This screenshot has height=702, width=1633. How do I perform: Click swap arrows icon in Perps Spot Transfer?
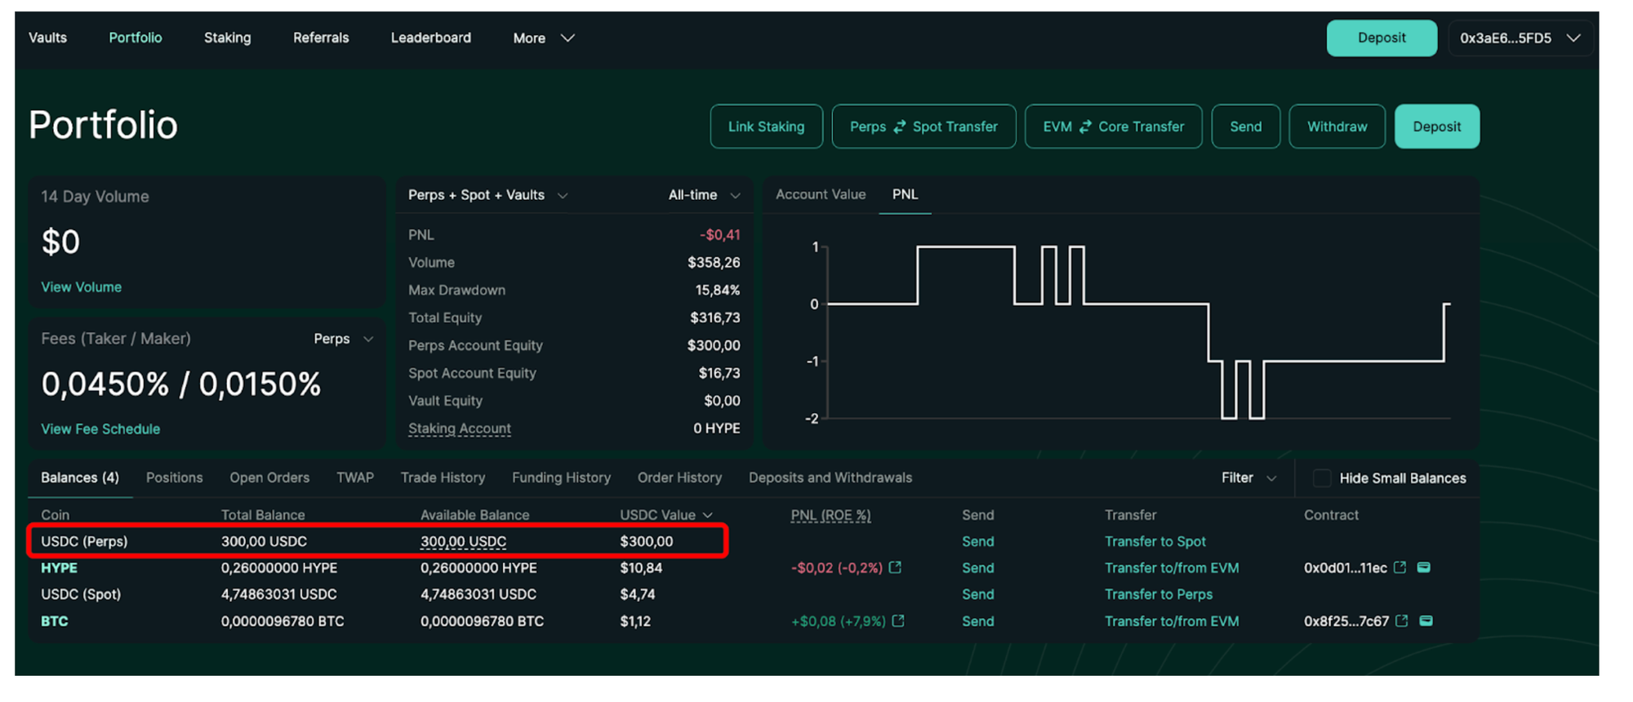pos(900,127)
